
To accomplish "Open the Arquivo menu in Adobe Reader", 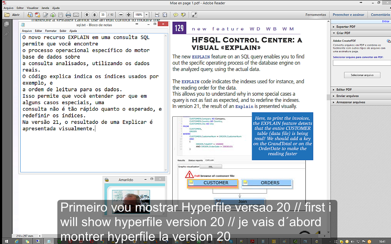I will pos(8,8).
